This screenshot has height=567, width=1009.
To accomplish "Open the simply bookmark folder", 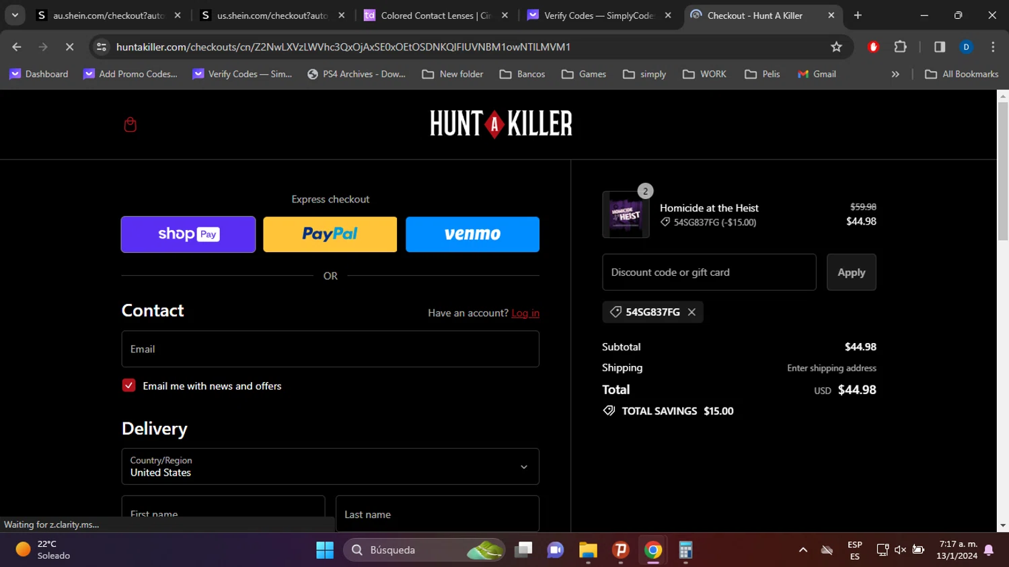I will point(644,74).
